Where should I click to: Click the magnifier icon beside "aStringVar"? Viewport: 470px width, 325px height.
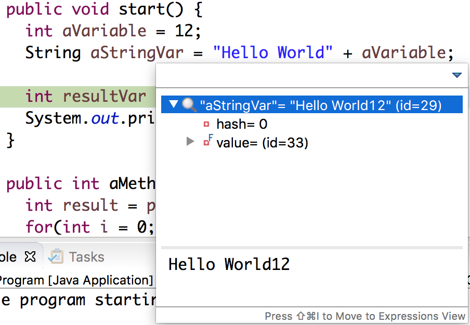(x=188, y=105)
